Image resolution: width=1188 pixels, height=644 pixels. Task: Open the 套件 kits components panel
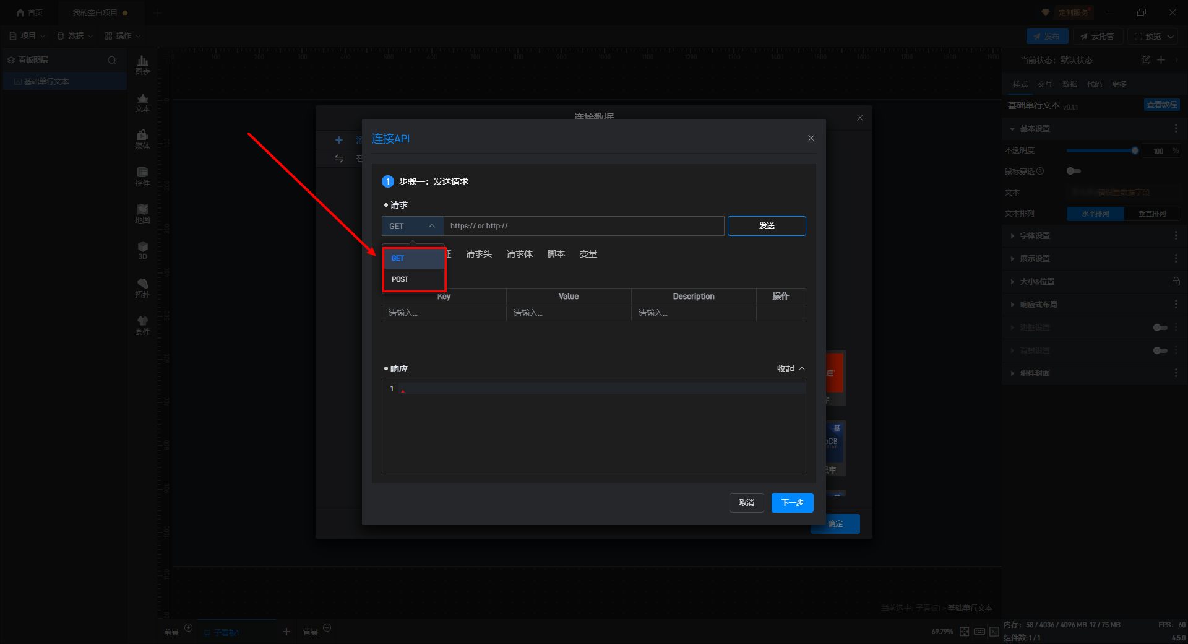click(x=142, y=325)
